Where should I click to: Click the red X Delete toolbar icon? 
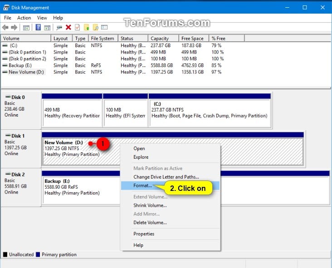pos(68,27)
